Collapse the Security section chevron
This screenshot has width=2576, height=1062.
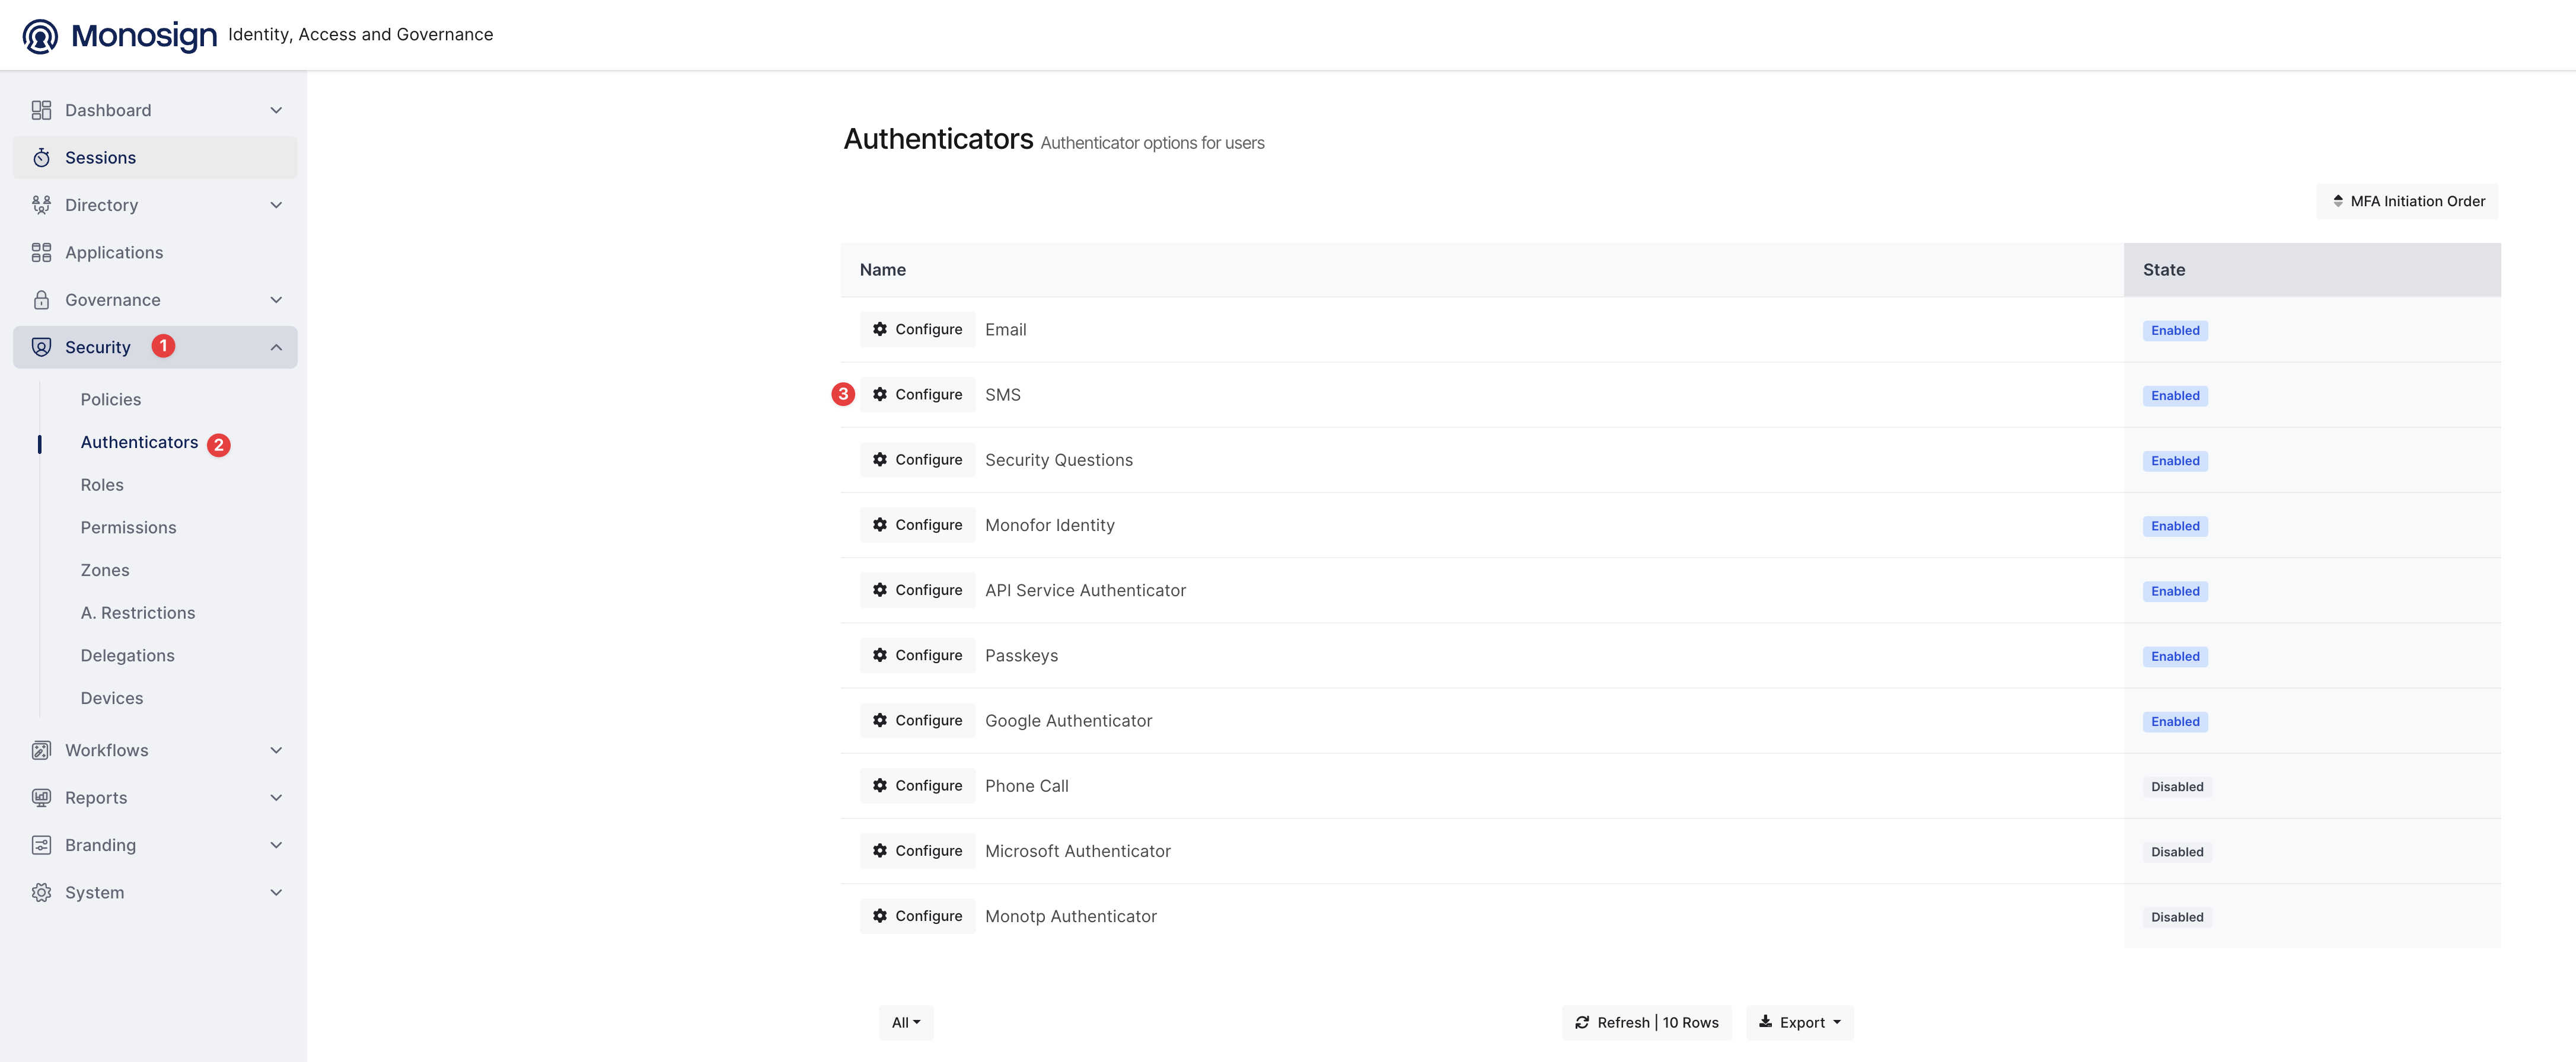point(276,347)
